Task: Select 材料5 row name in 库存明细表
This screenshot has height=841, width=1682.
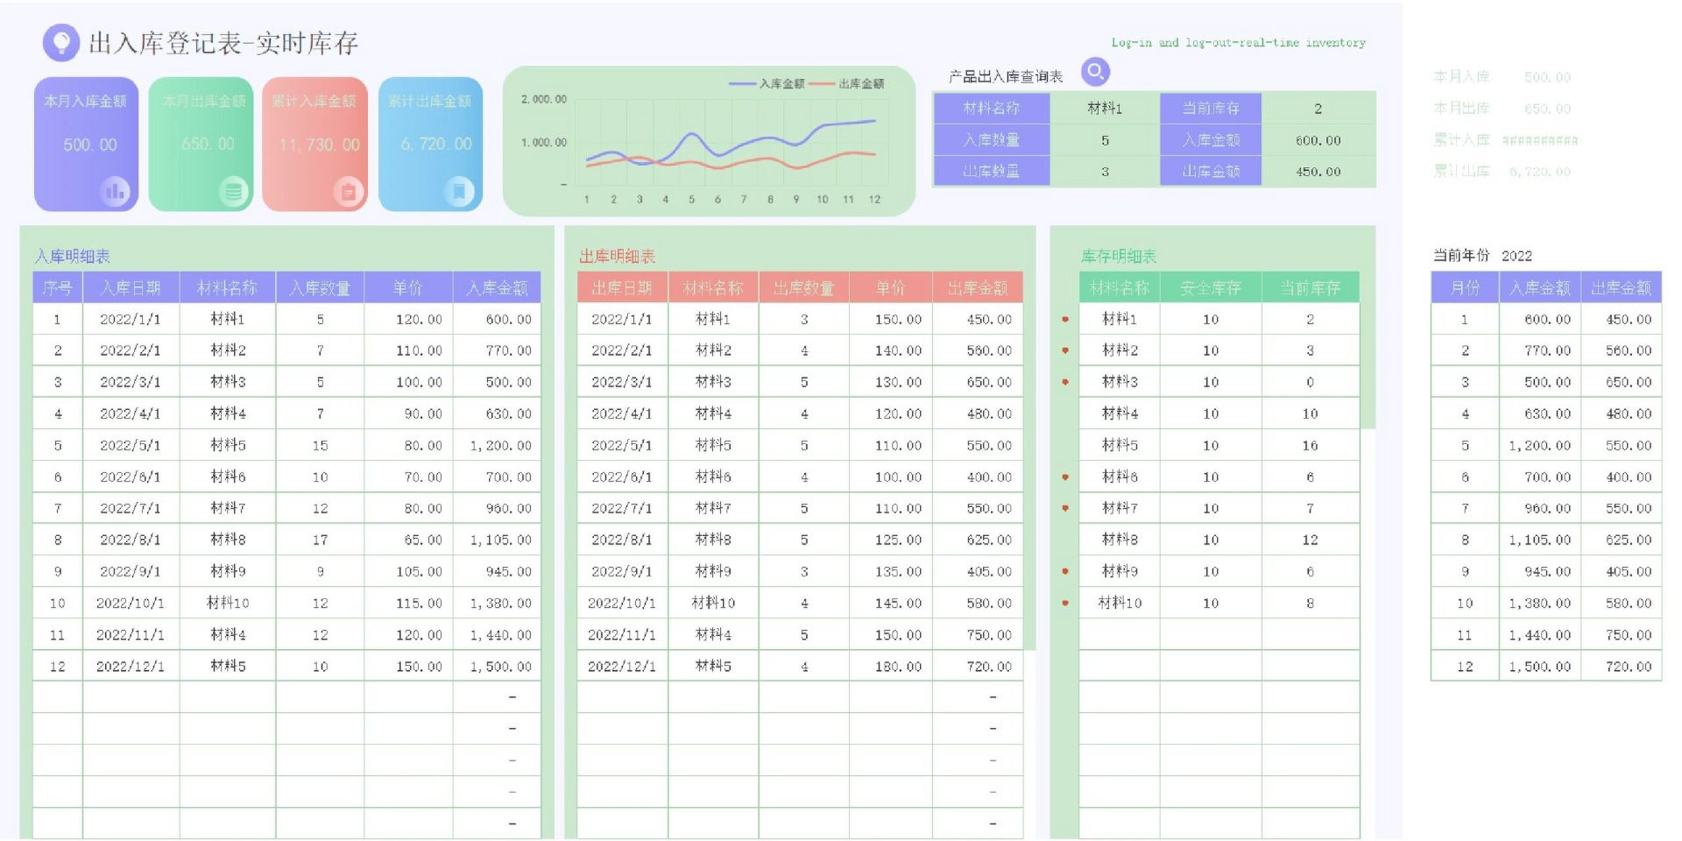Action: tap(1119, 445)
